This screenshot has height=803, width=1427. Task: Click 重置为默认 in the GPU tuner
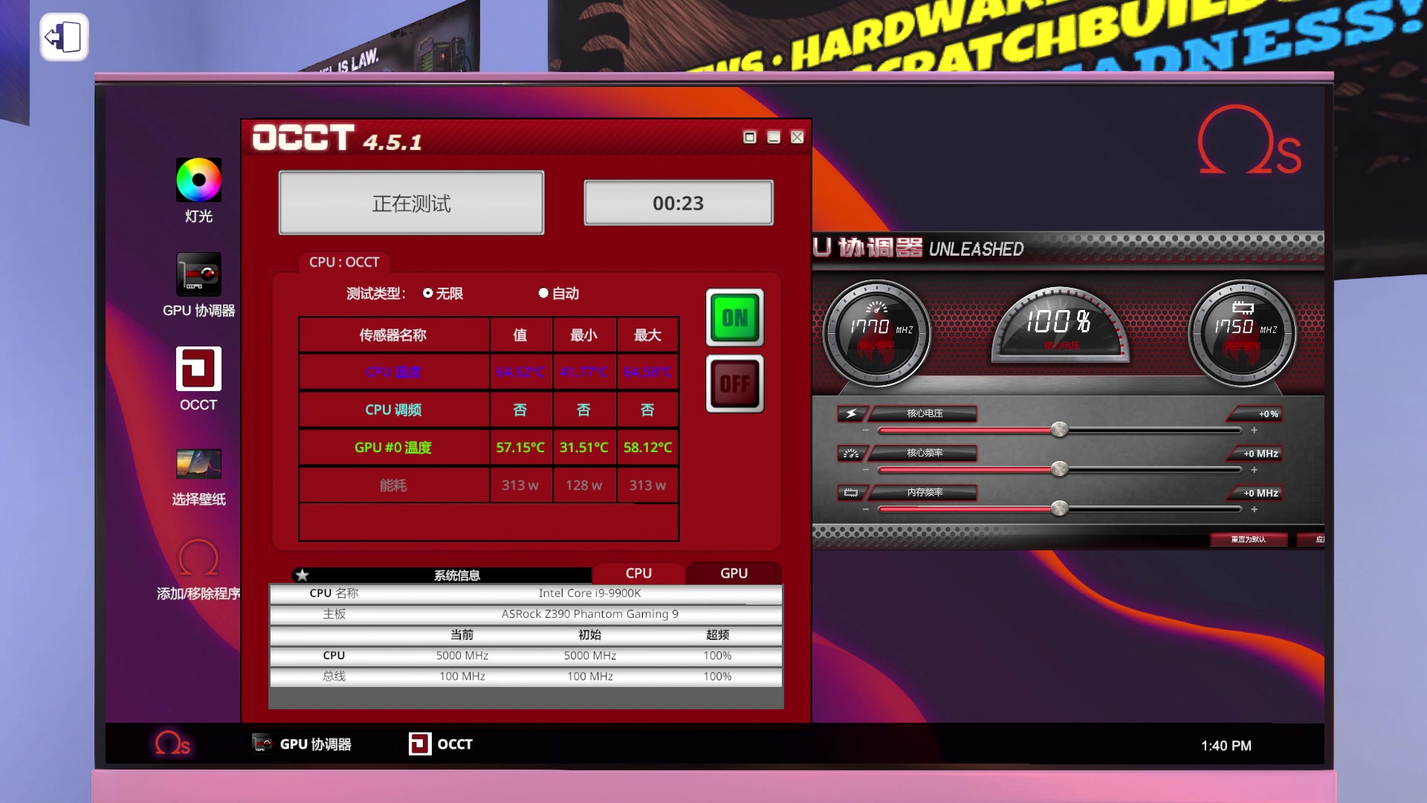[1249, 539]
